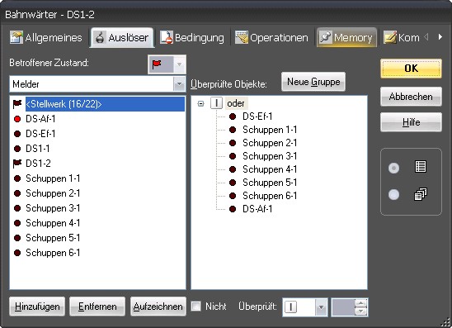This screenshot has height=328, width=452.
Task: Click the Stellwerk (16/22) flag icon
Action: 17,104
